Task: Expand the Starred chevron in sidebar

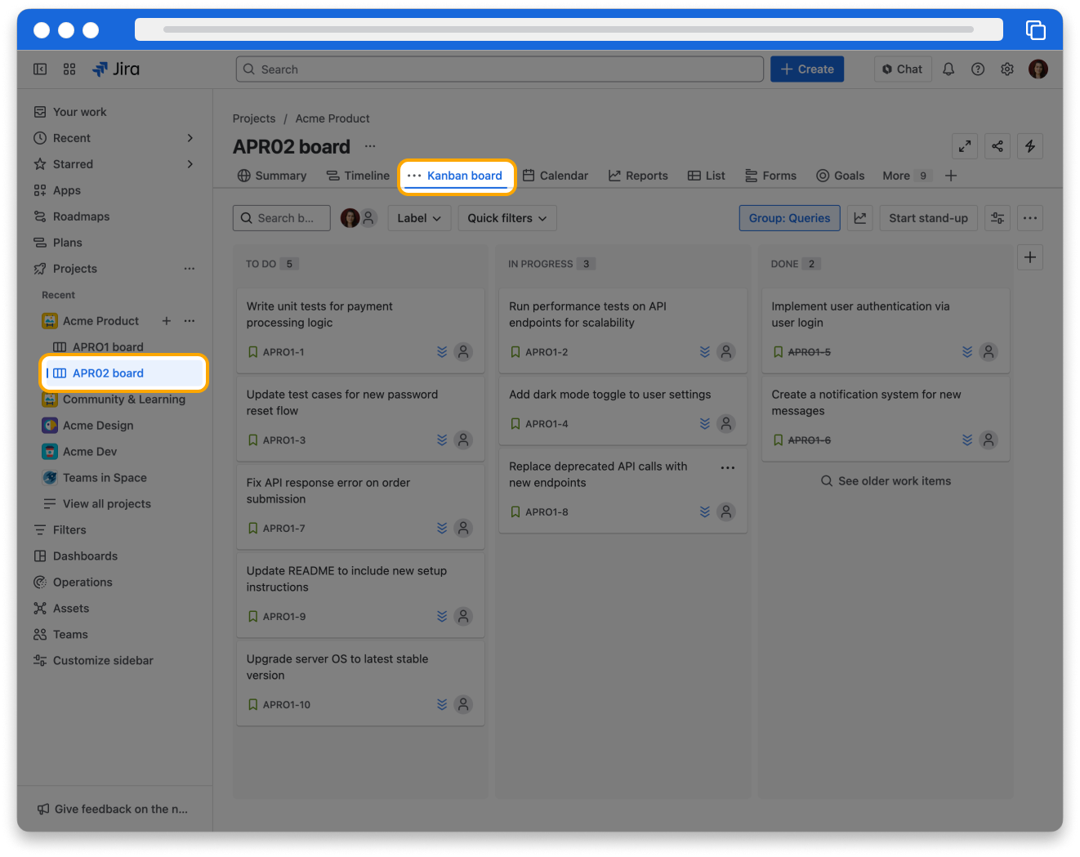Action: click(x=190, y=164)
